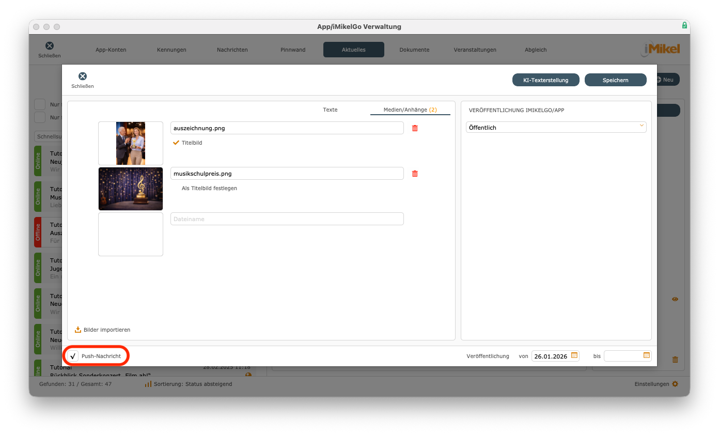Click the KI-Texterstellung button
This screenshot has width=719, height=435.
[545, 80]
